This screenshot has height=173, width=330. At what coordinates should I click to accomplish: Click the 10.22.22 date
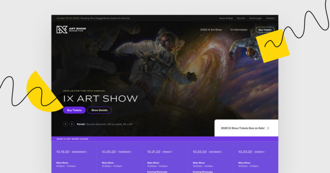coord(200,152)
